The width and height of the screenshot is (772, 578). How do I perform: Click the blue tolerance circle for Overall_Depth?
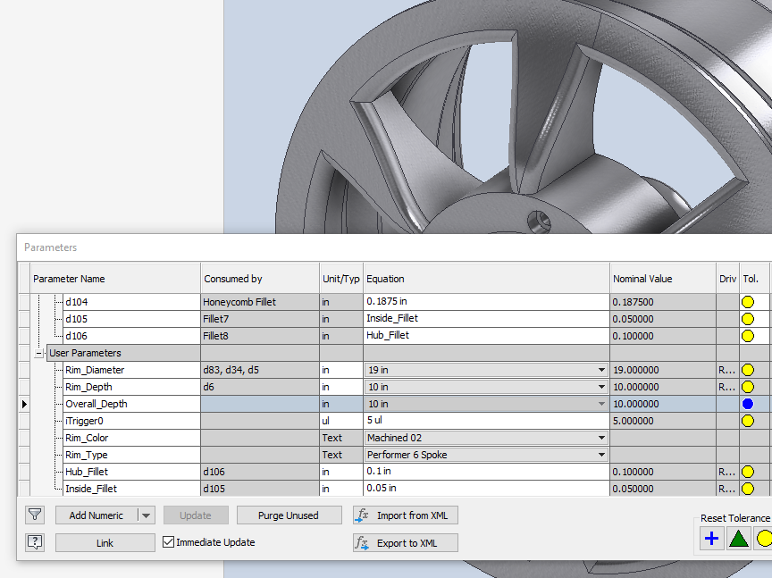[748, 404]
